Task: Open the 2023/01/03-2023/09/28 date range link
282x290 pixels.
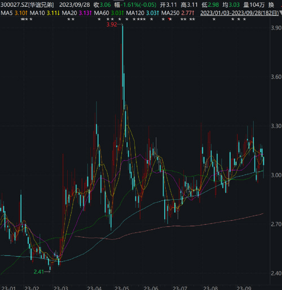Action: pyautogui.click(x=239, y=13)
